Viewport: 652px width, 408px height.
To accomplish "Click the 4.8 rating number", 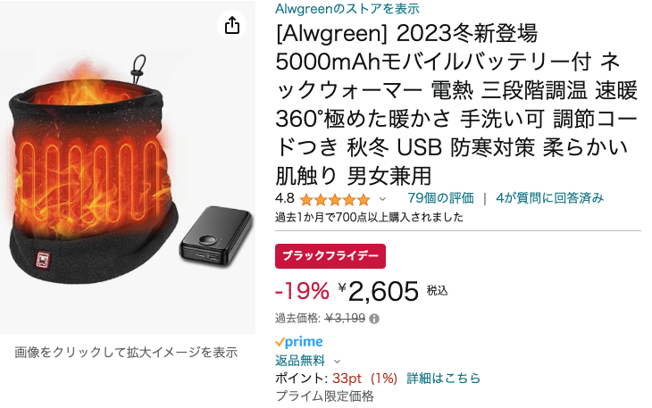I will click(284, 198).
